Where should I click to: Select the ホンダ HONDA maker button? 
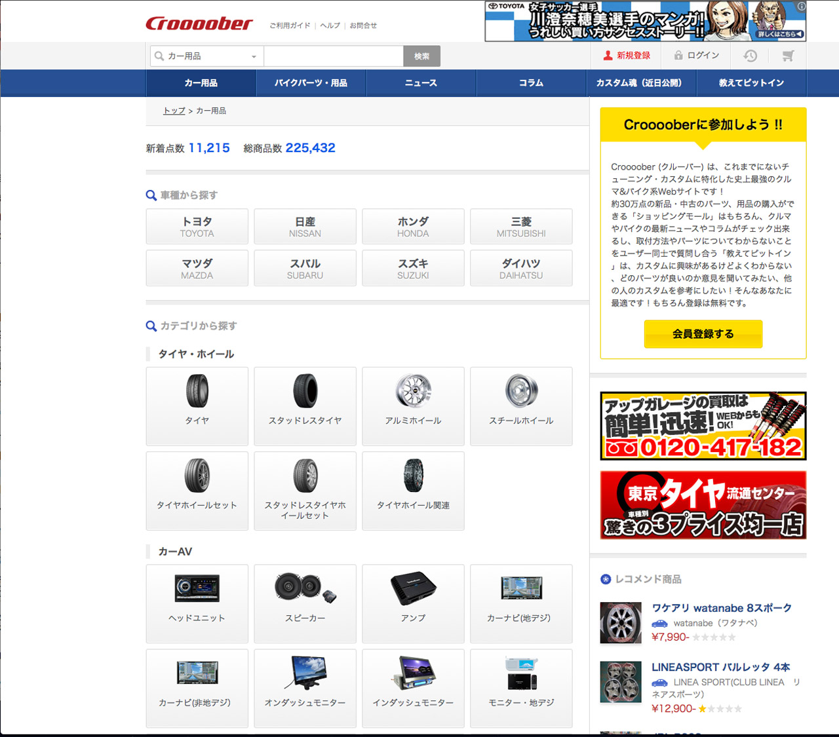pyautogui.click(x=414, y=227)
